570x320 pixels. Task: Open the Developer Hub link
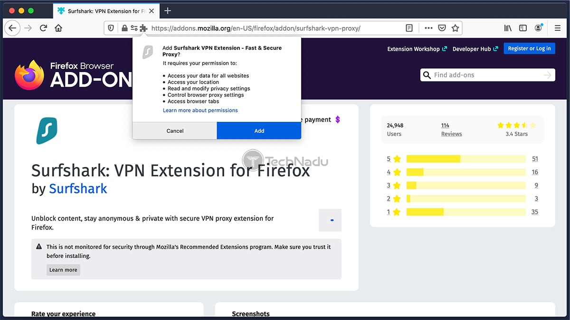click(x=475, y=49)
